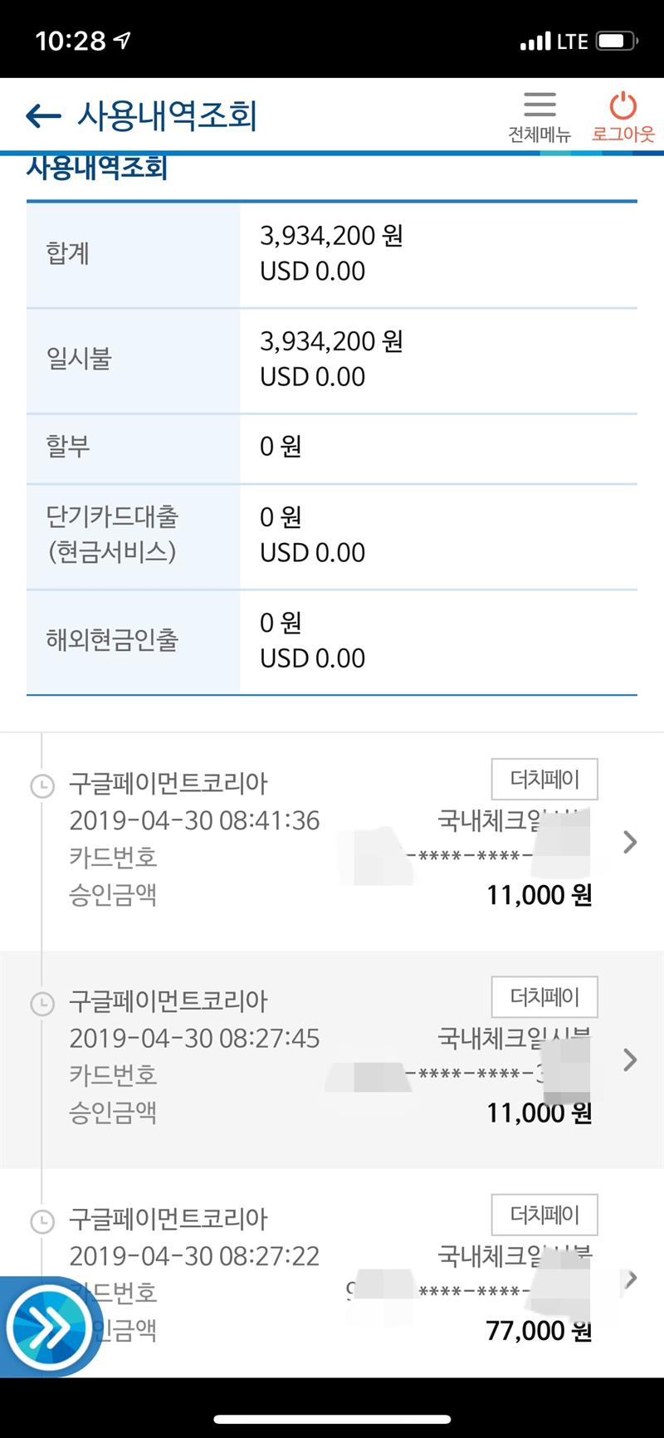Tap clock icon beside 08:27:45 transaction
The width and height of the screenshot is (664, 1438).
tap(41, 1003)
